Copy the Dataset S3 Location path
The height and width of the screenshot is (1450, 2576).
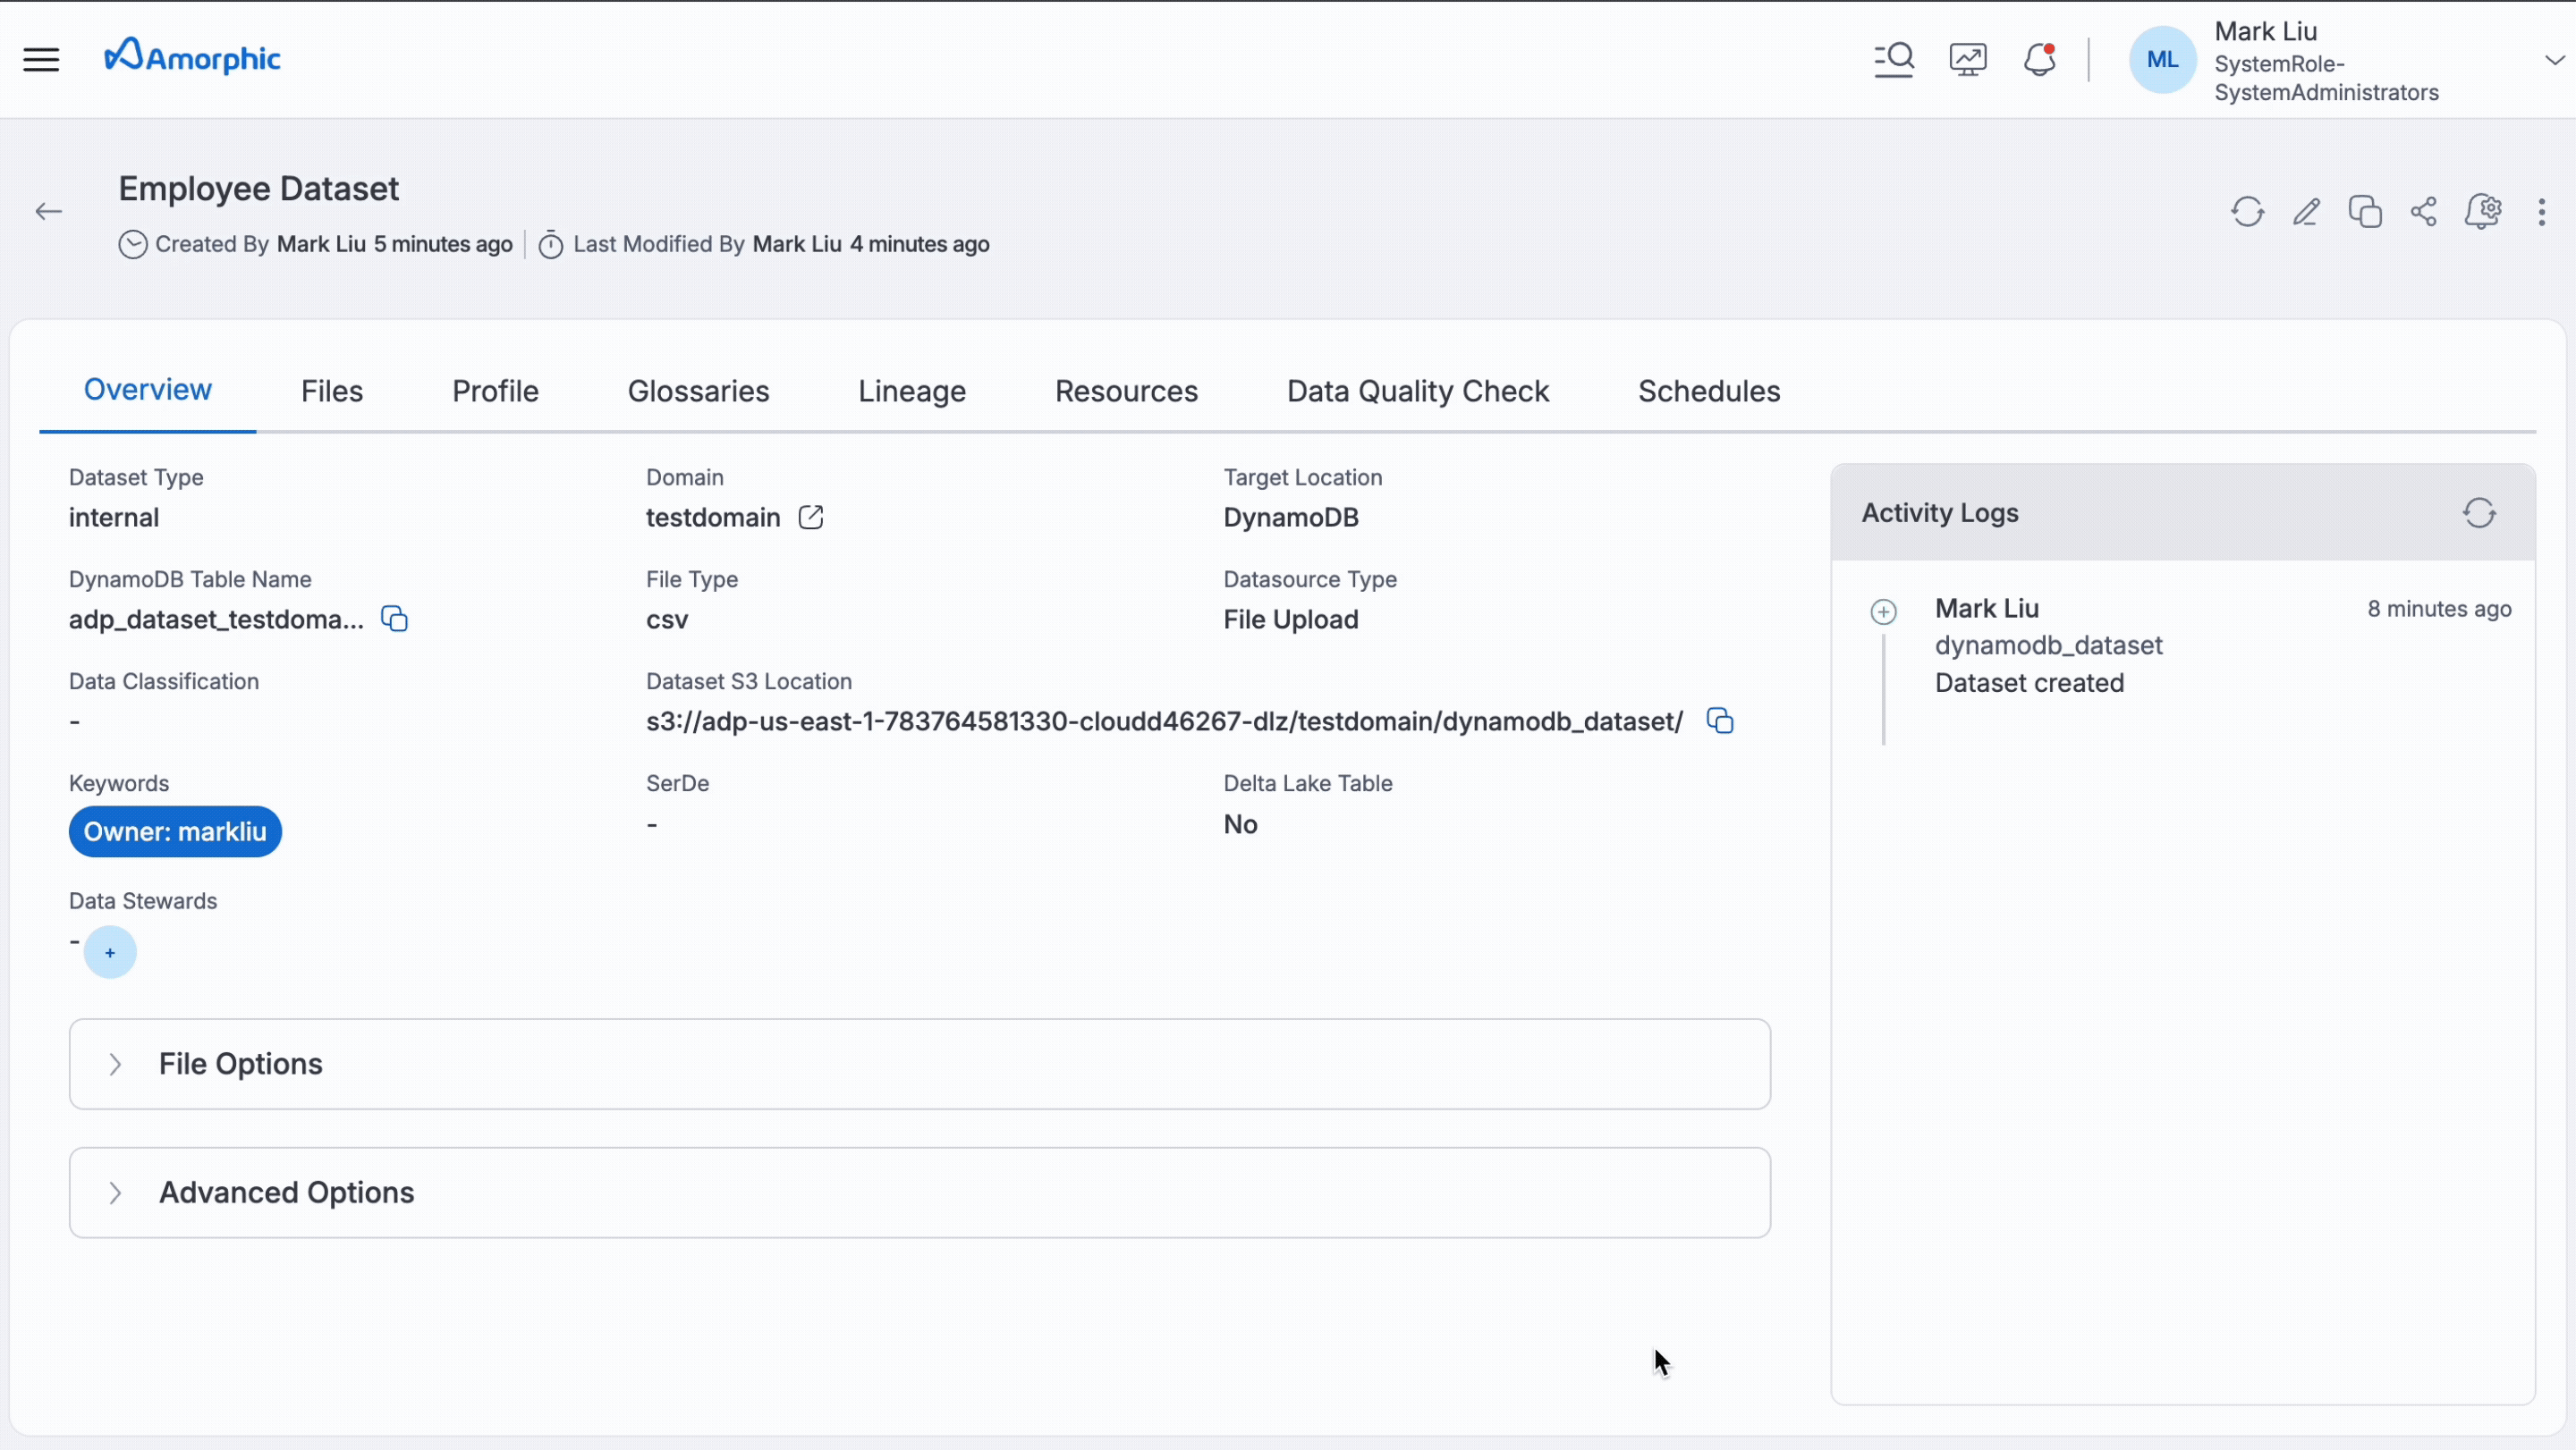point(1720,721)
